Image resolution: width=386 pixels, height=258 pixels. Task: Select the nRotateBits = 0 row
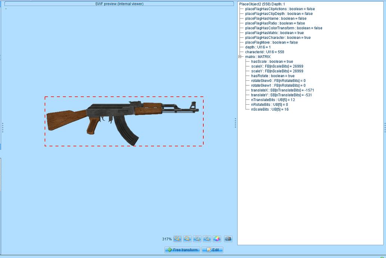269,104
